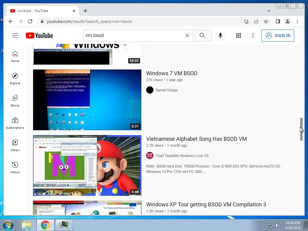Close the vm bsod YouTube tab
308x231 pixels.
(x=74, y=11)
